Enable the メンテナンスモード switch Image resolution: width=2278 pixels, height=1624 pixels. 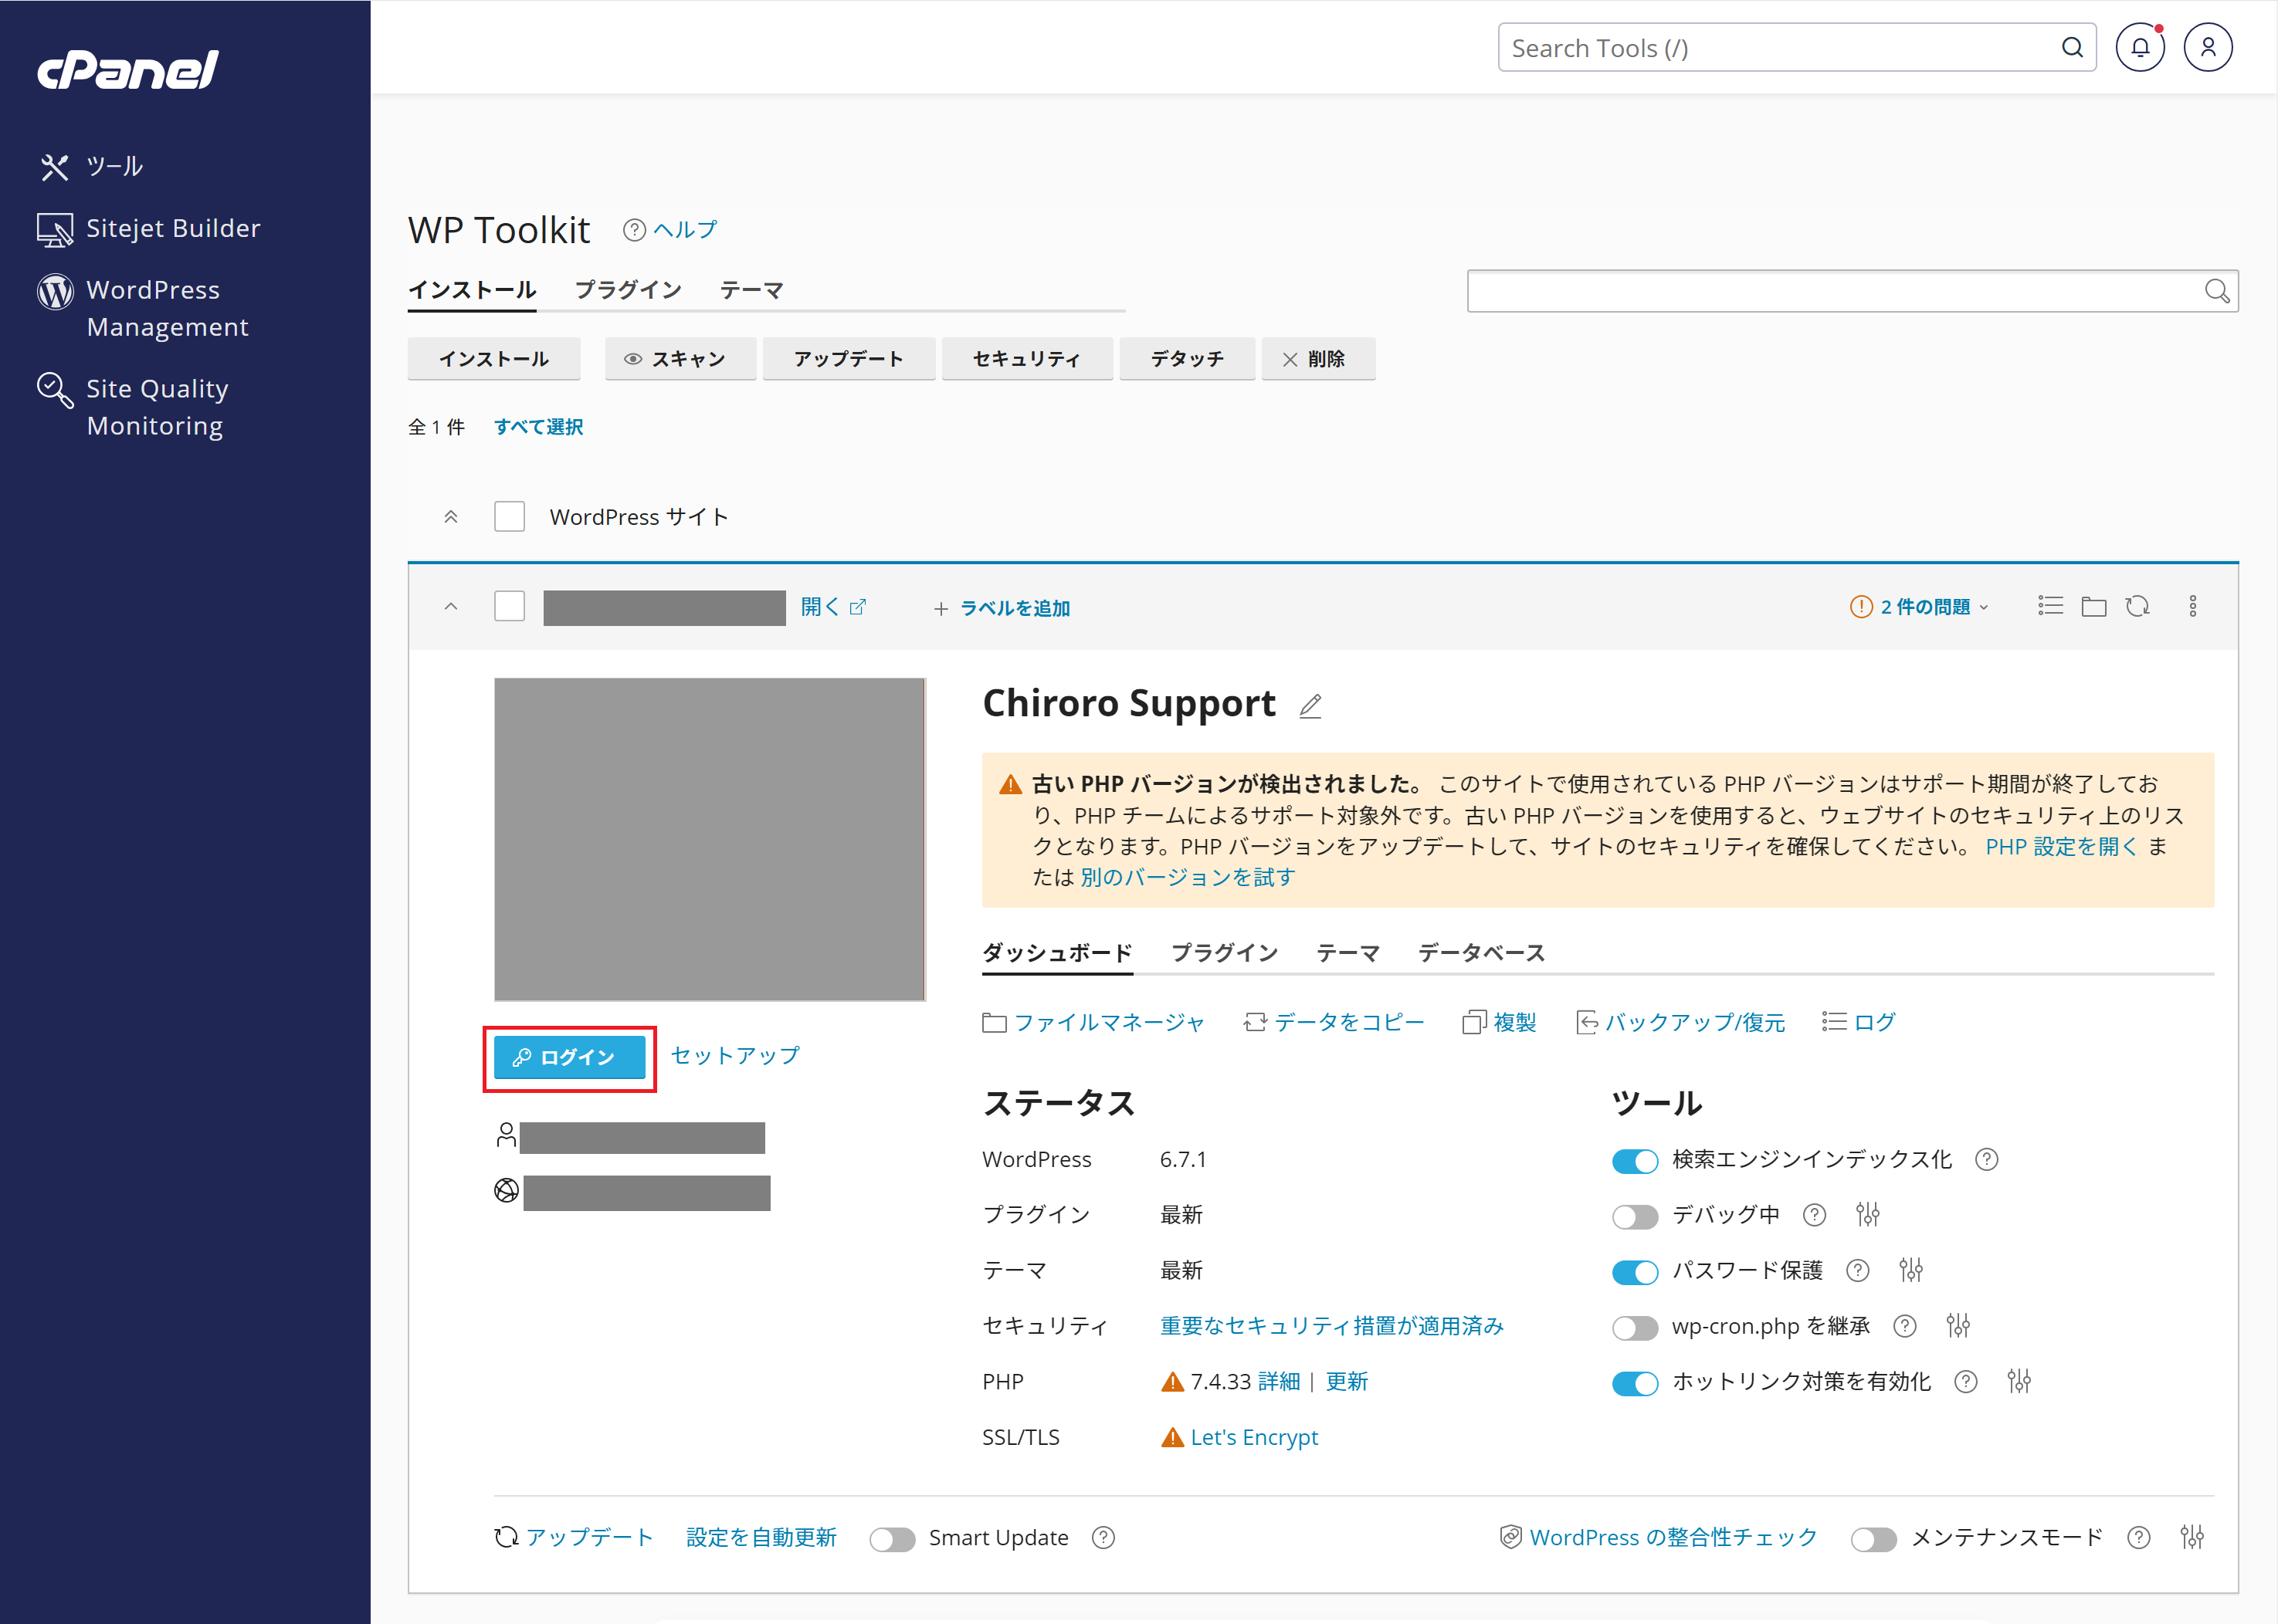1873,1539
